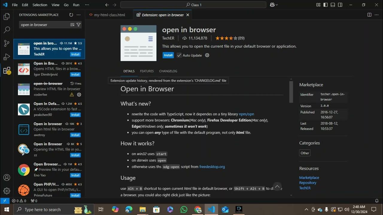Toggle secondary side bar layout icon

(x=340, y=5)
